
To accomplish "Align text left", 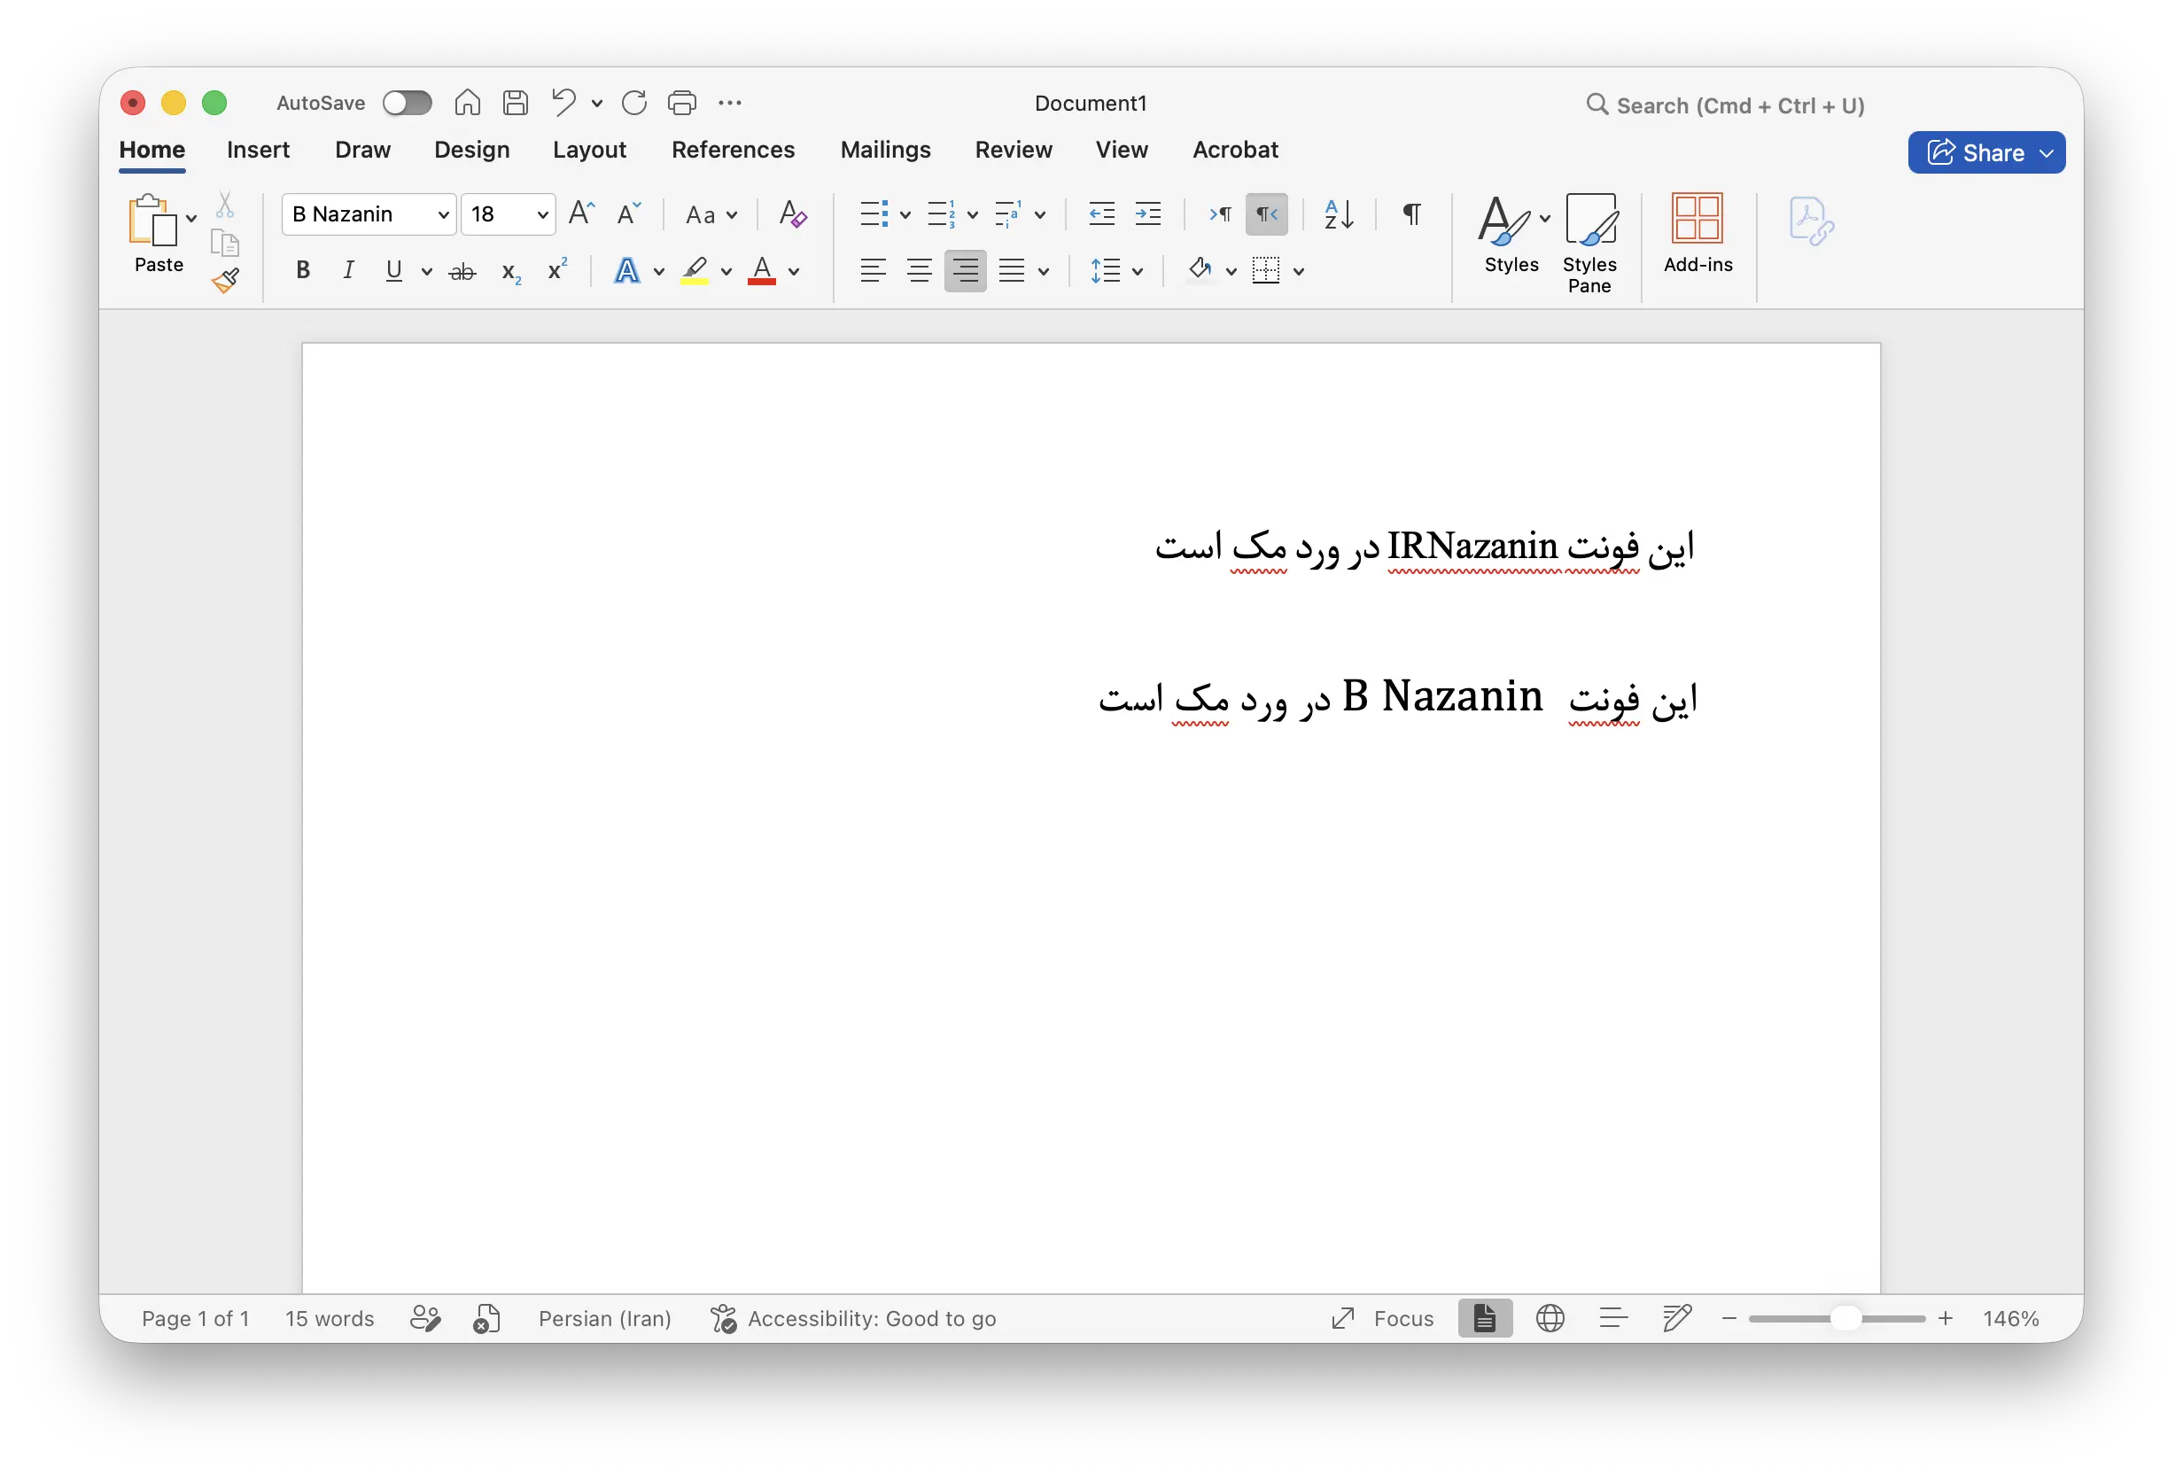I will tap(873, 271).
